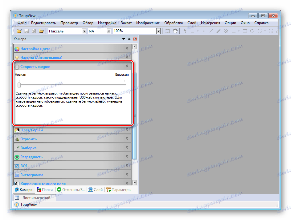
Task: Open Angle tool dropdown arrow
Action: [198, 31]
